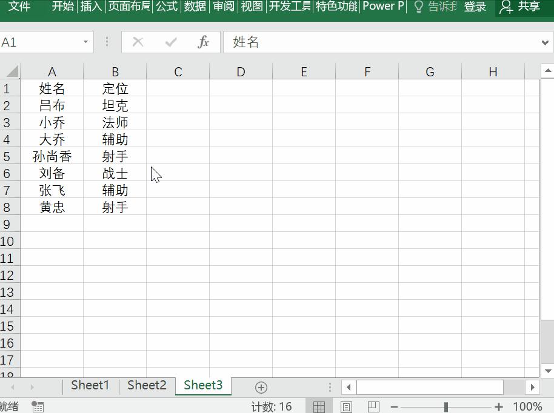This screenshot has height=413, width=554.
Task: Click the Share person icon
Action: click(x=506, y=7)
